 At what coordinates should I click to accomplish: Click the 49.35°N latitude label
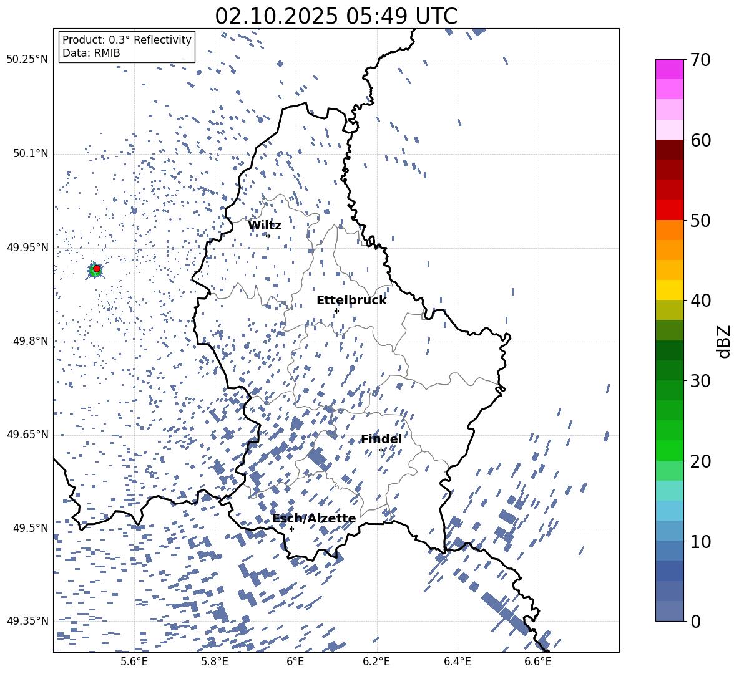click(27, 621)
